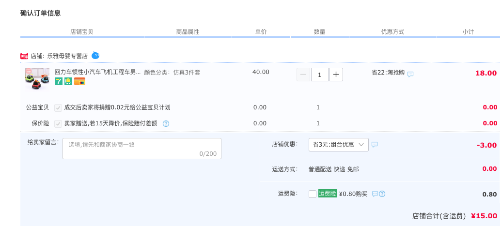Click the 卖家赠送,若15天降价 insurance description

click(x=111, y=123)
